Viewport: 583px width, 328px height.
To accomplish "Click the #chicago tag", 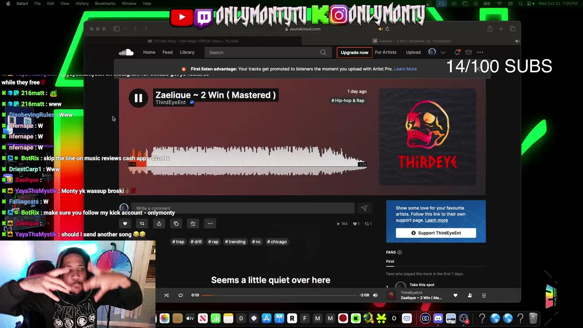I will click(277, 242).
